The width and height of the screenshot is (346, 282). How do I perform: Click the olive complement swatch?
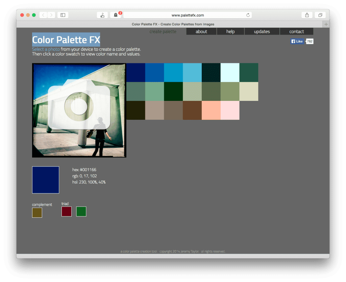click(37, 213)
